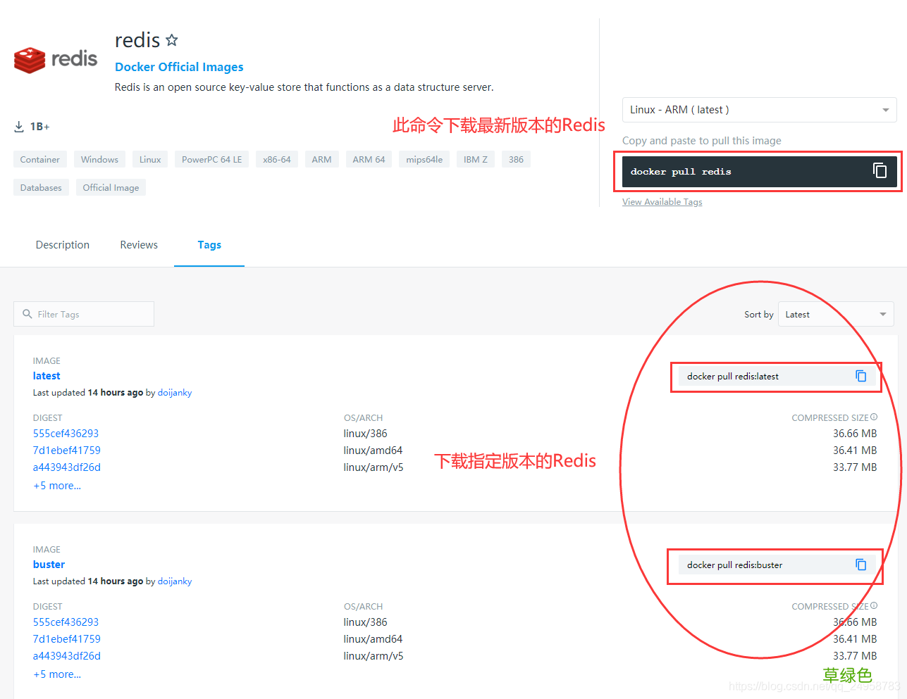Open Docker Official Images link
This screenshot has height=699, width=907.
pos(179,67)
